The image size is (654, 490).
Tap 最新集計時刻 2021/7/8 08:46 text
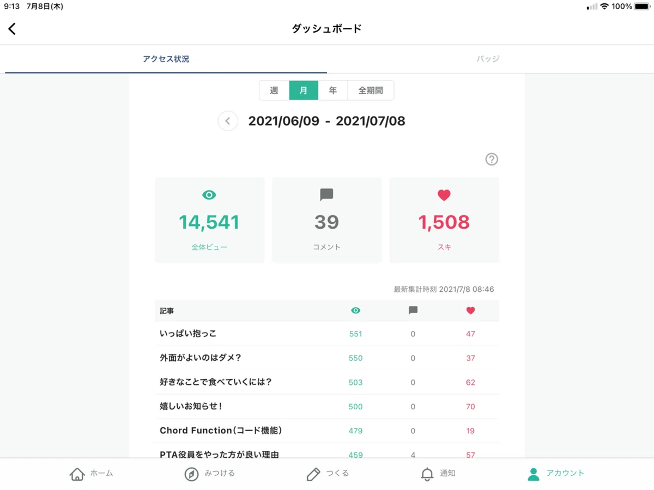pyautogui.click(x=444, y=290)
